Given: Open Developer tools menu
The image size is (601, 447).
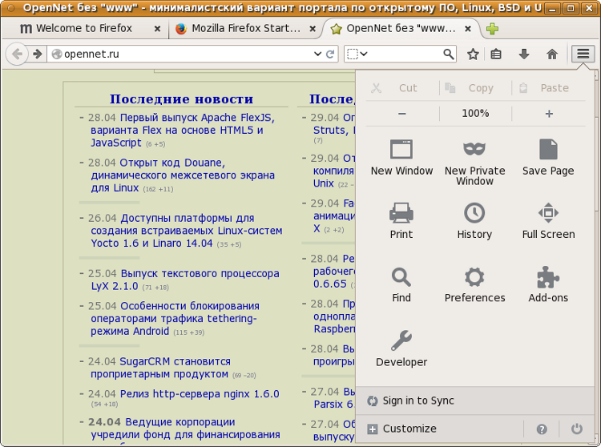Looking at the screenshot, I should tap(401, 348).
